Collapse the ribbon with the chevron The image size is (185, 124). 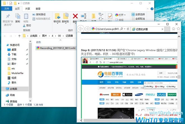[x=148, y=9]
